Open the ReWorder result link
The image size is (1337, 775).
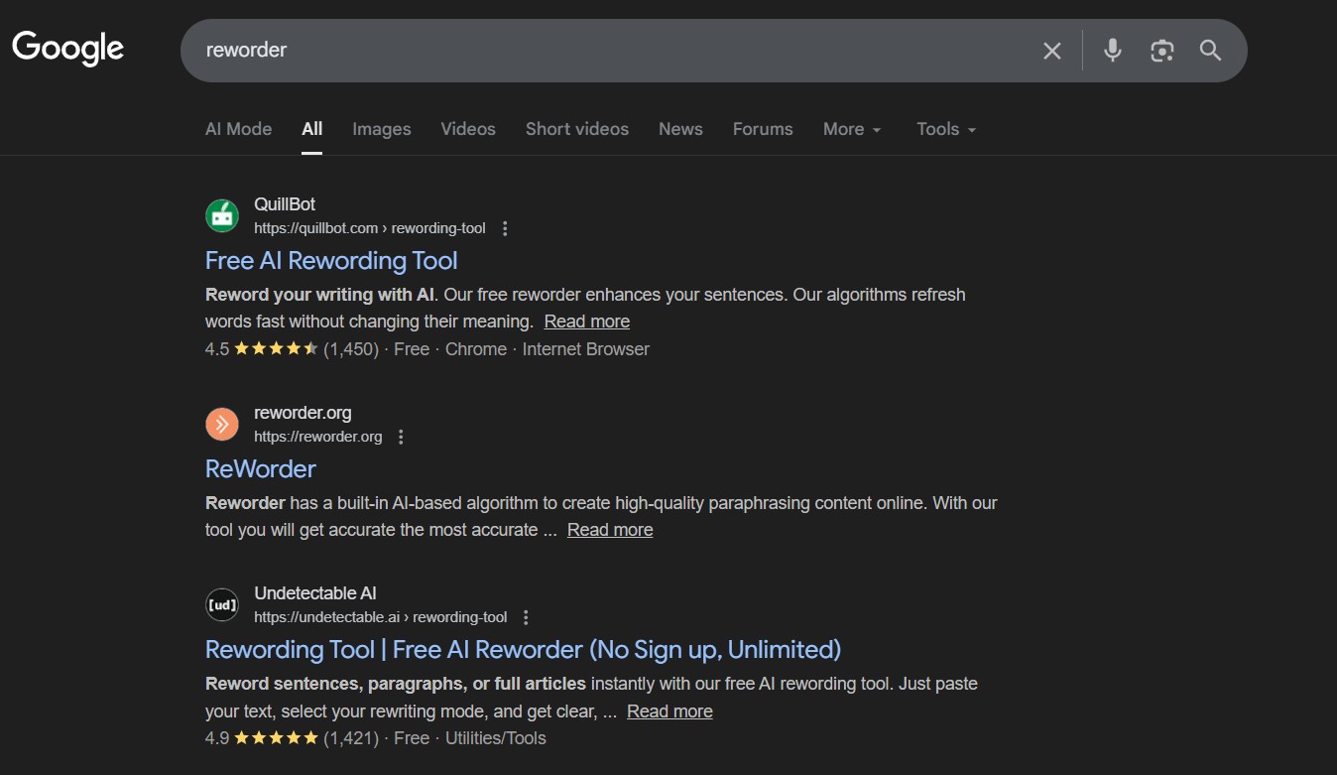pos(260,468)
